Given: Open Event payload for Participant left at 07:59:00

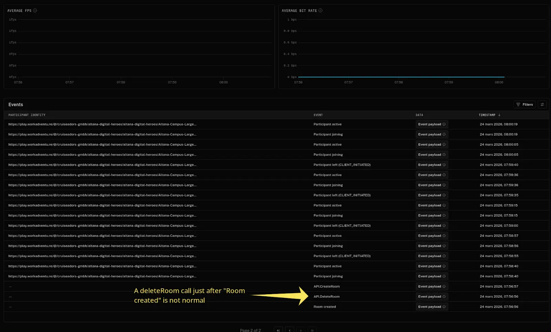Looking at the screenshot, I should (x=432, y=226).
